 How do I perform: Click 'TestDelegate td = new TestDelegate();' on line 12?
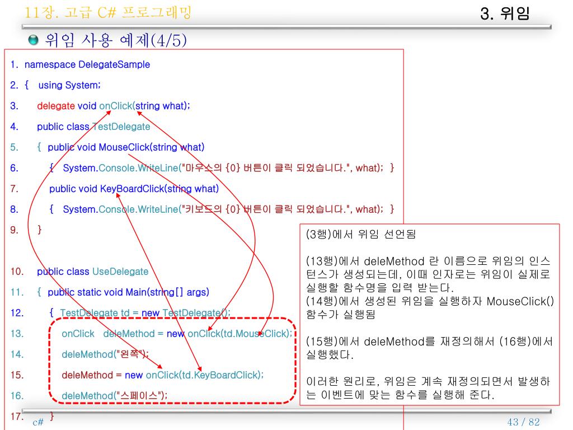click(145, 313)
